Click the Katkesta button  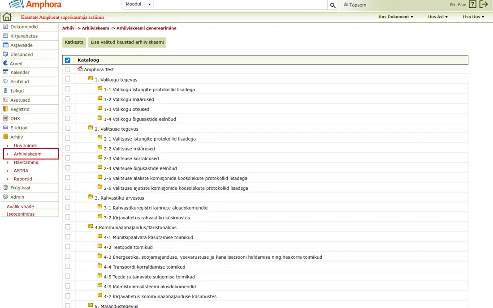point(74,43)
